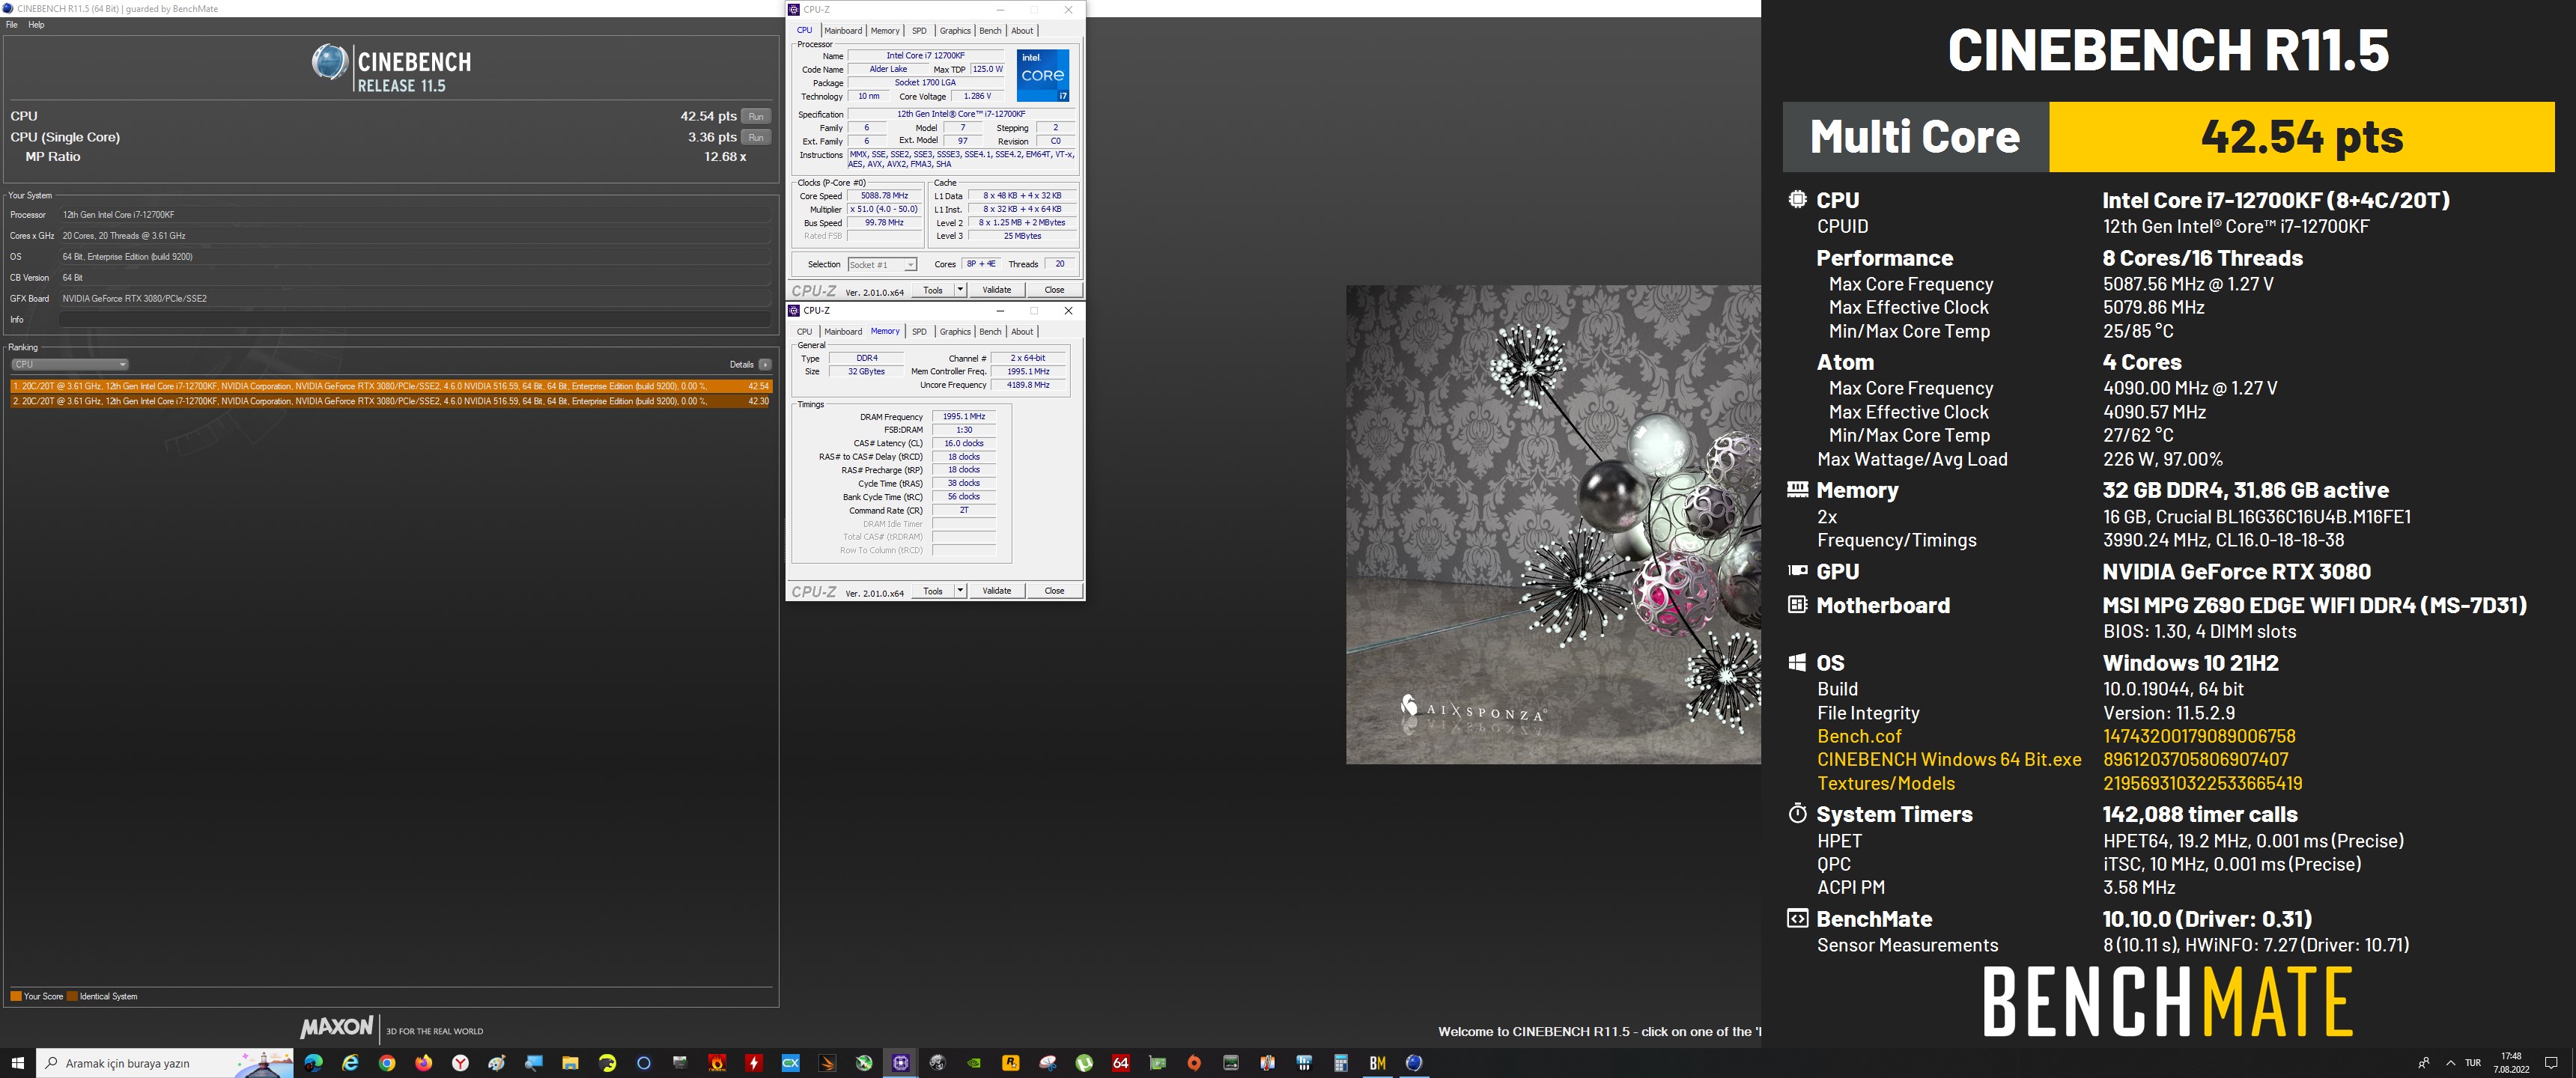Open the Socket #1 selection dropdown
Viewport: 2576px width, 1078px height.
(x=882, y=265)
